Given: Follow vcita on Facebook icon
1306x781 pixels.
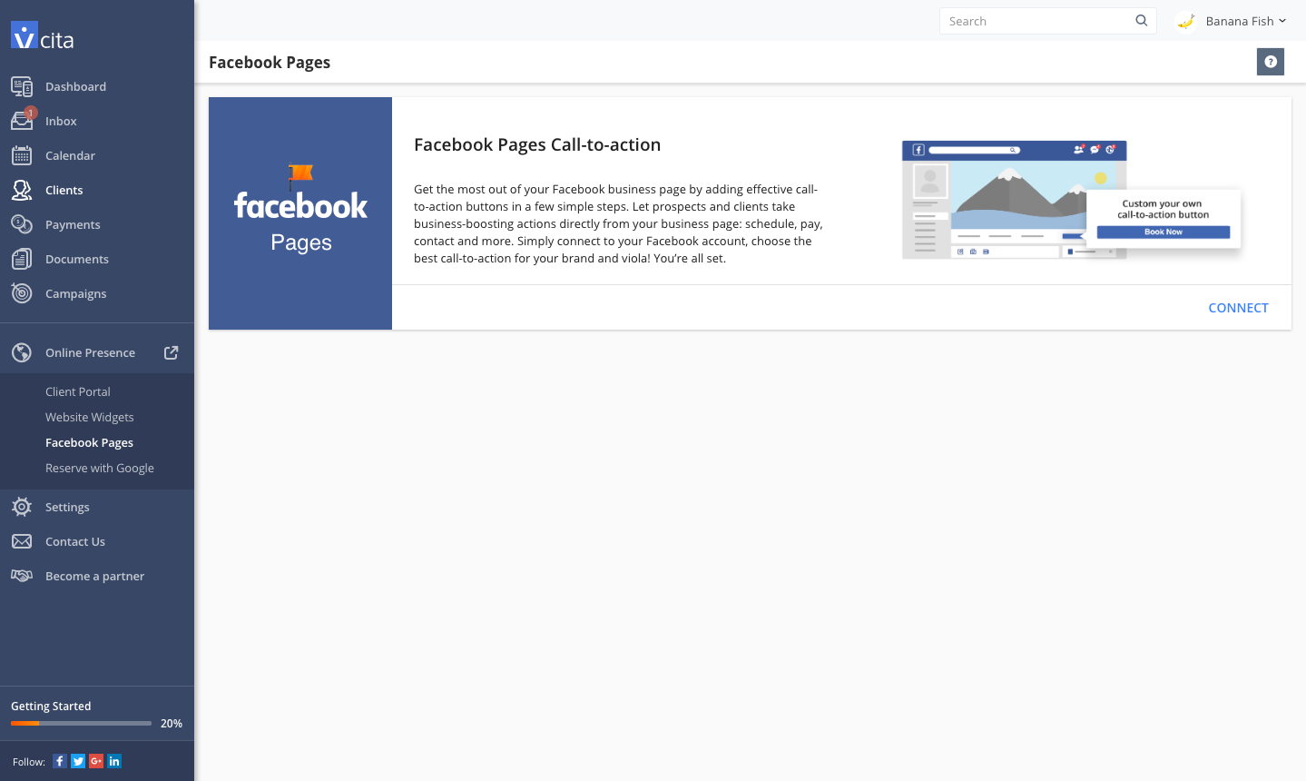Looking at the screenshot, I should point(60,761).
